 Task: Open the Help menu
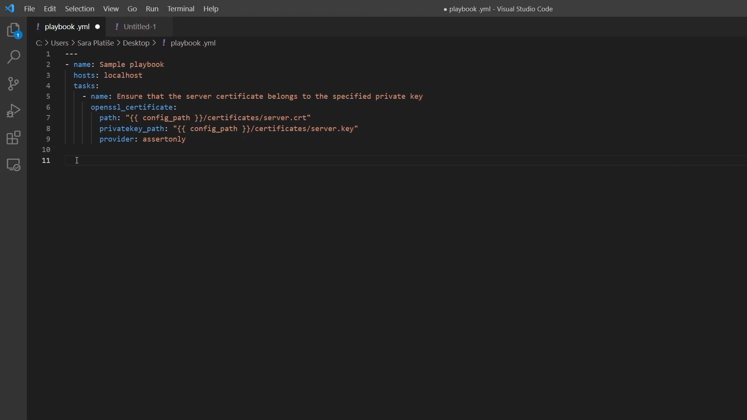[x=211, y=9]
